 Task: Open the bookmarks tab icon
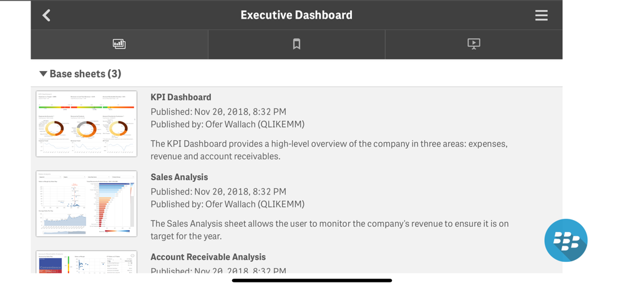[296, 44]
